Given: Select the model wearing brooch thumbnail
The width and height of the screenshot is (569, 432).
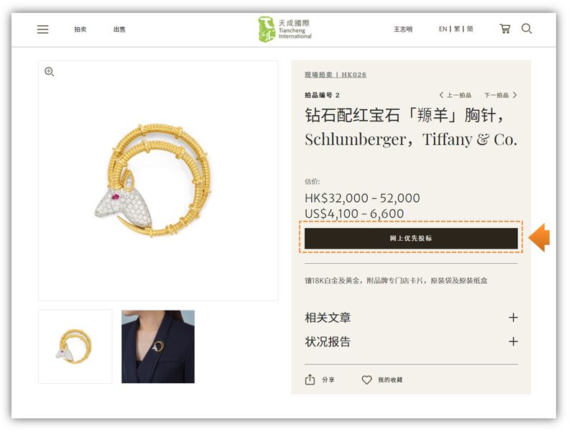Looking at the screenshot, I should (158, 346).
